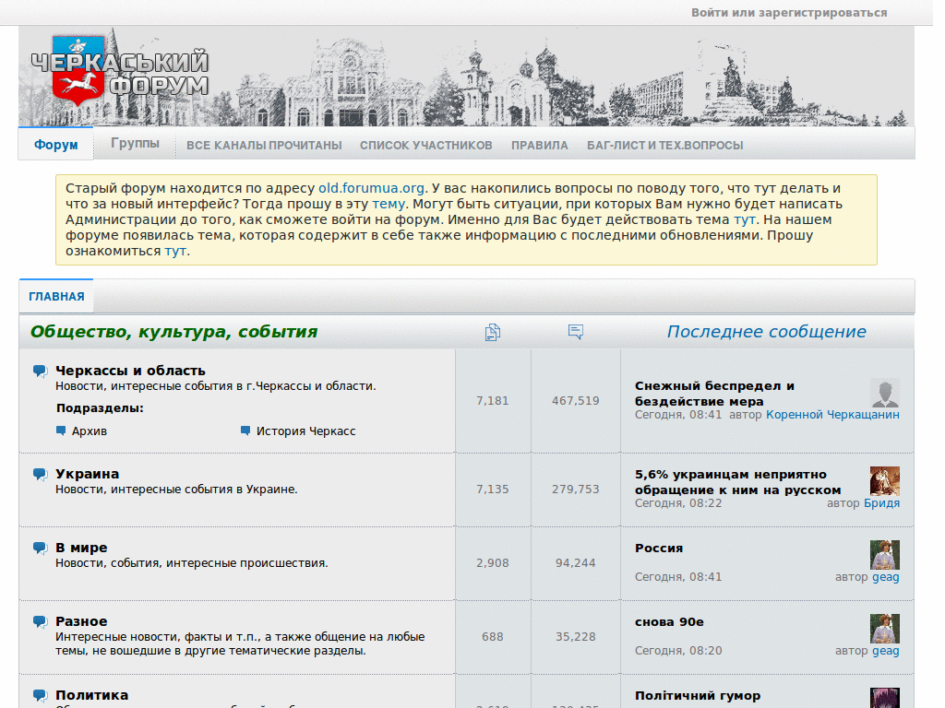Screen dimensions: 945x708
Task: Open the Политика forum
Action: click(91, 695)
